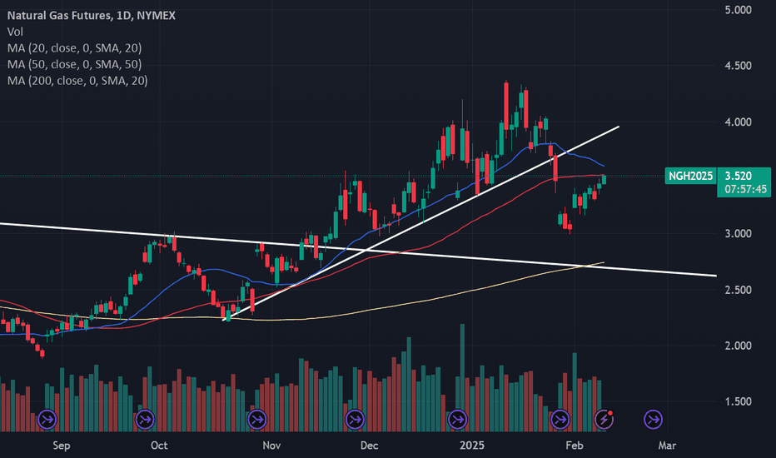This screenshot has width=776, height=458.
Task: Click the Dec label on time axis
Action: click(x=369, y=446)
